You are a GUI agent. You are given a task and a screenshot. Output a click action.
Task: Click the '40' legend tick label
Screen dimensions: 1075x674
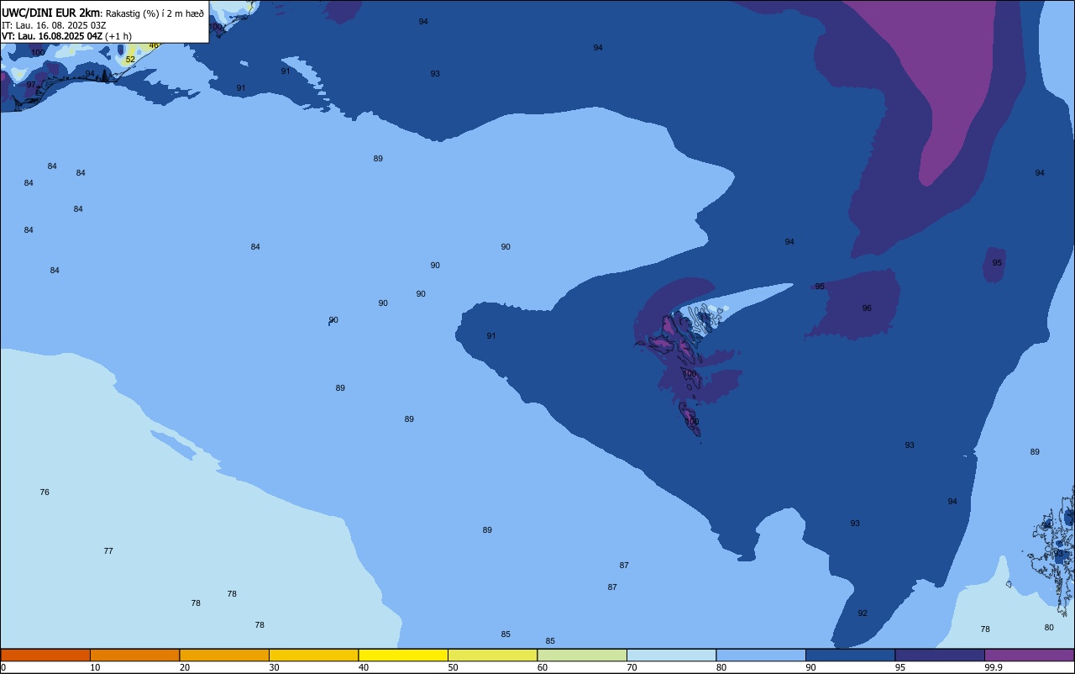(x=364, y=667)
